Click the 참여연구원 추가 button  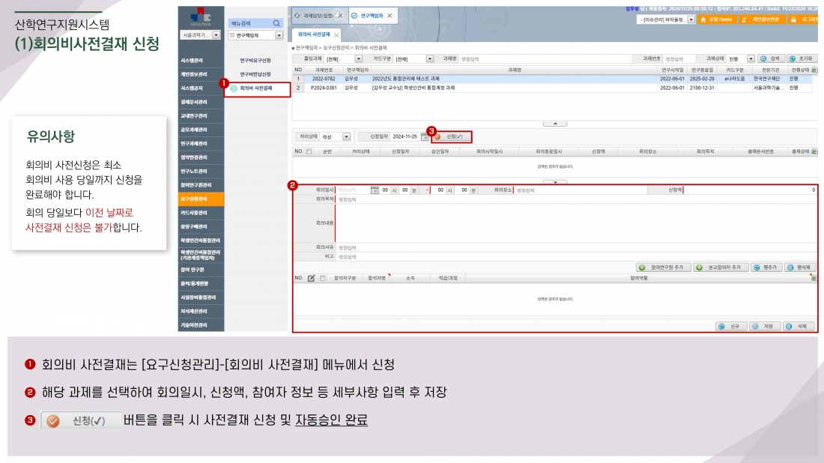pos(664,267)
